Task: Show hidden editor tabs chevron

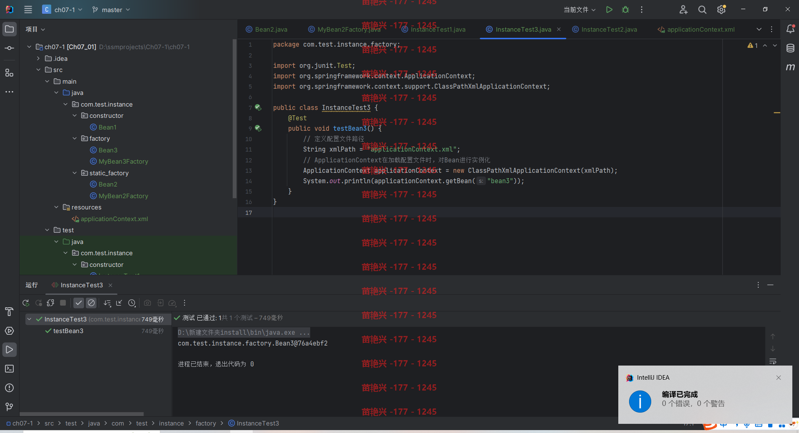Action: (x=759, y=29)
